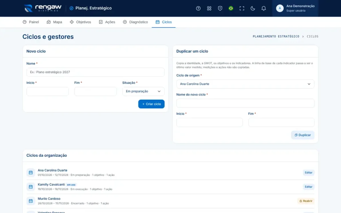
Task: Click the Planejamento Estratégico breadcrumb
Action: coord(276,37)
